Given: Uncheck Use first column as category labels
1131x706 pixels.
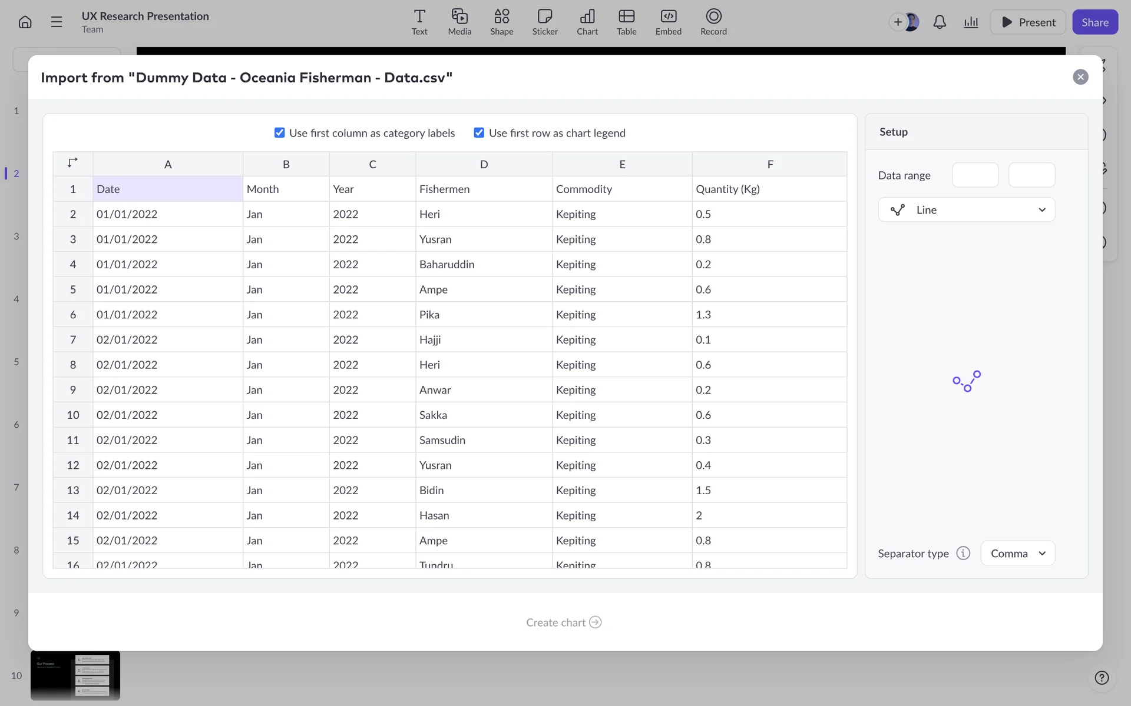Looking at the screenshot, I should pos(280,133).
